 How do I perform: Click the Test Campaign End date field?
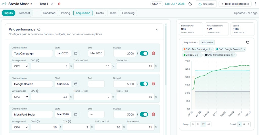tap(96, 53)
